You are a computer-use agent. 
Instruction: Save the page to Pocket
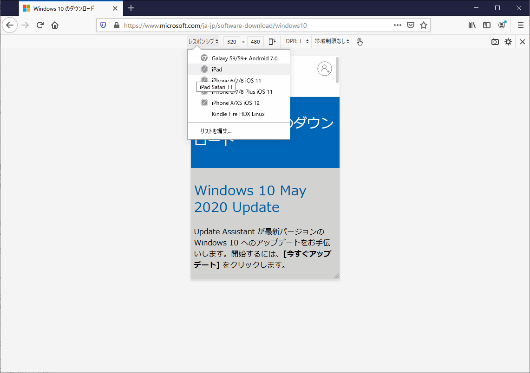(x=410, y=26)
